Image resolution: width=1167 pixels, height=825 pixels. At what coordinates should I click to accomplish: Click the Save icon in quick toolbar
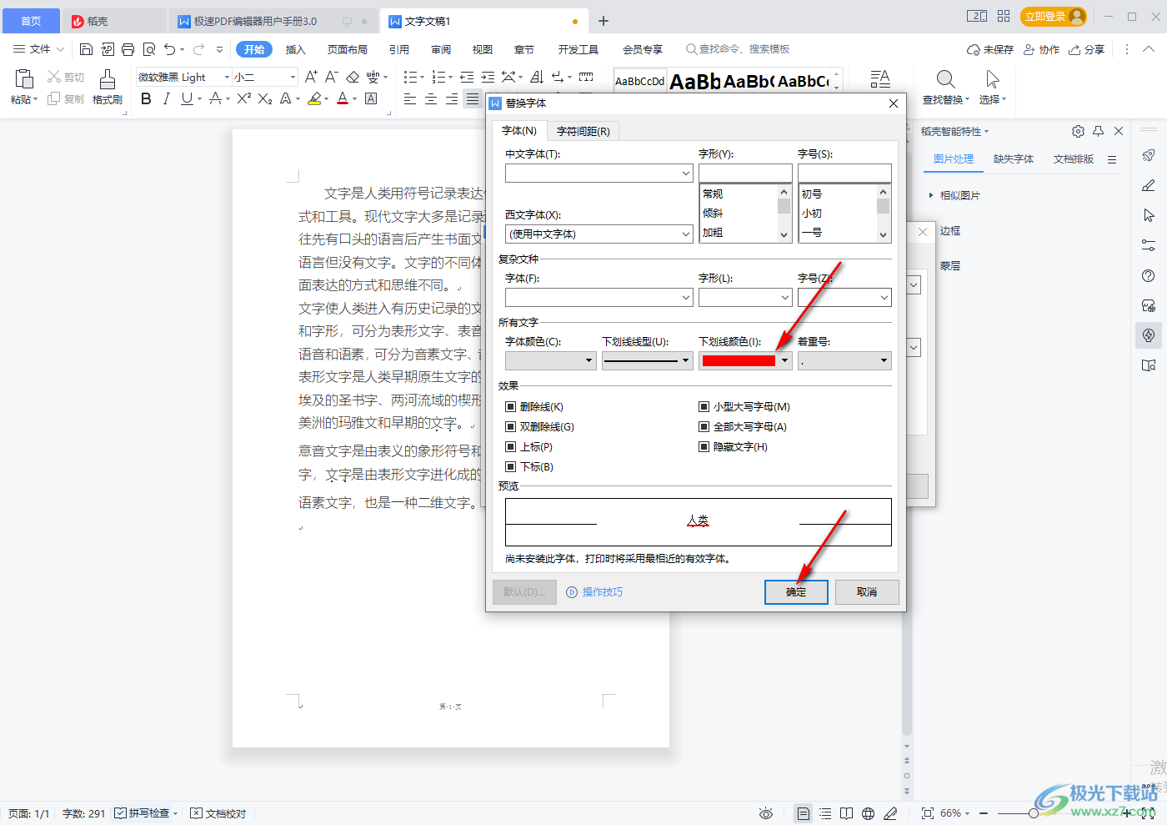pyautogui.click(x=86, y=49)
